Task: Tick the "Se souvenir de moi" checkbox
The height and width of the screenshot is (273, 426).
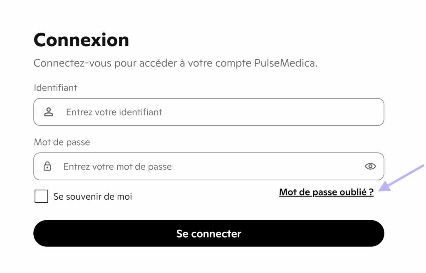Action: 41,196
